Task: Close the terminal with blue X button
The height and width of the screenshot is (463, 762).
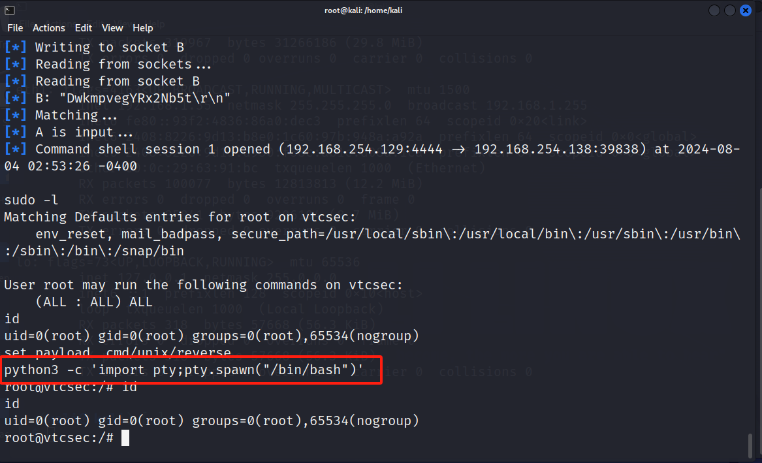Action: pyautogui.click(x=746, y=10)
